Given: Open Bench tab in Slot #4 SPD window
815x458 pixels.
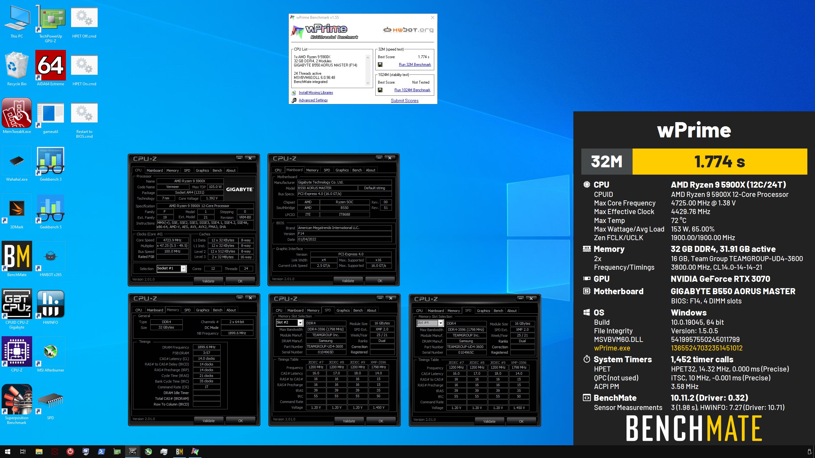Looking at the screenshot, I should (498, 311).
